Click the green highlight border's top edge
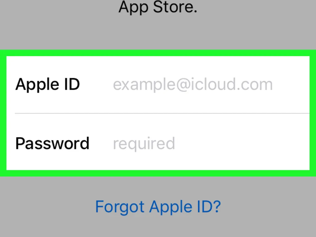Viewport: 316px width, 237px height. coord(158,53)
